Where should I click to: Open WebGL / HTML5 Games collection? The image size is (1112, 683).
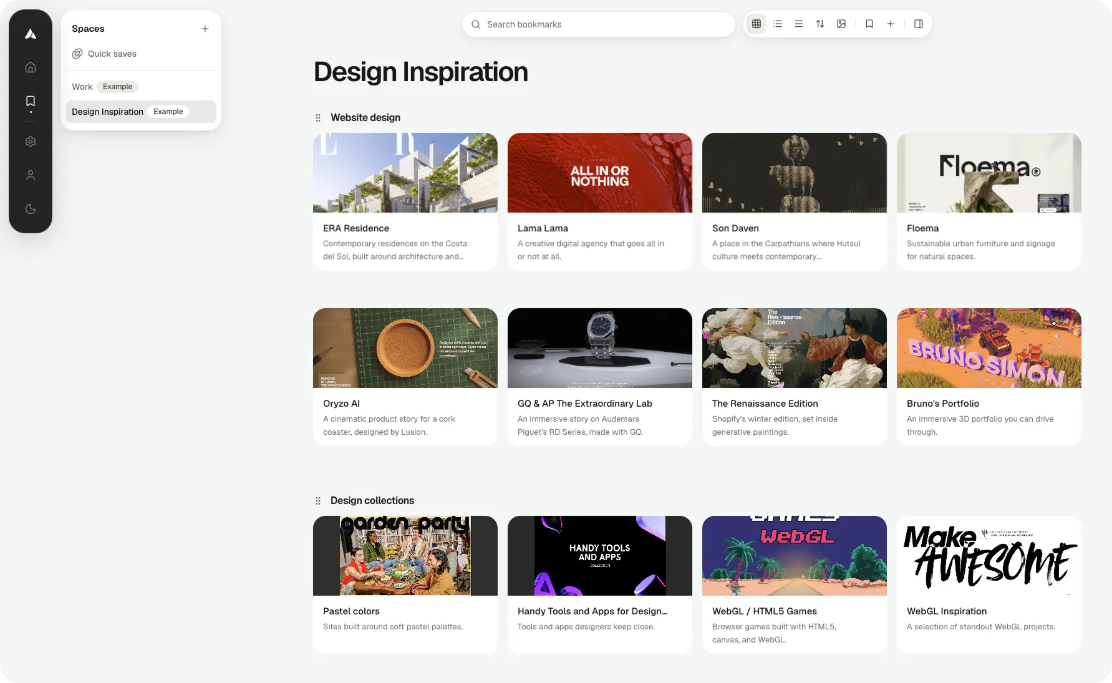click(x=795, y=584)
